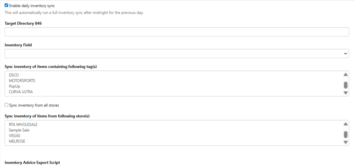Click the stores list scrollbar thumb

pyautogui.click(x=345, y=135)
